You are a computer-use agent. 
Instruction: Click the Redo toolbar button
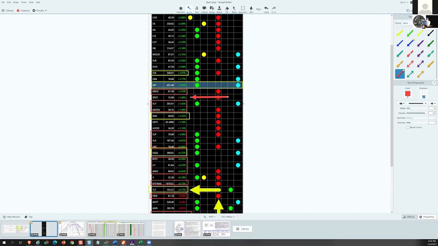point(274,9)
